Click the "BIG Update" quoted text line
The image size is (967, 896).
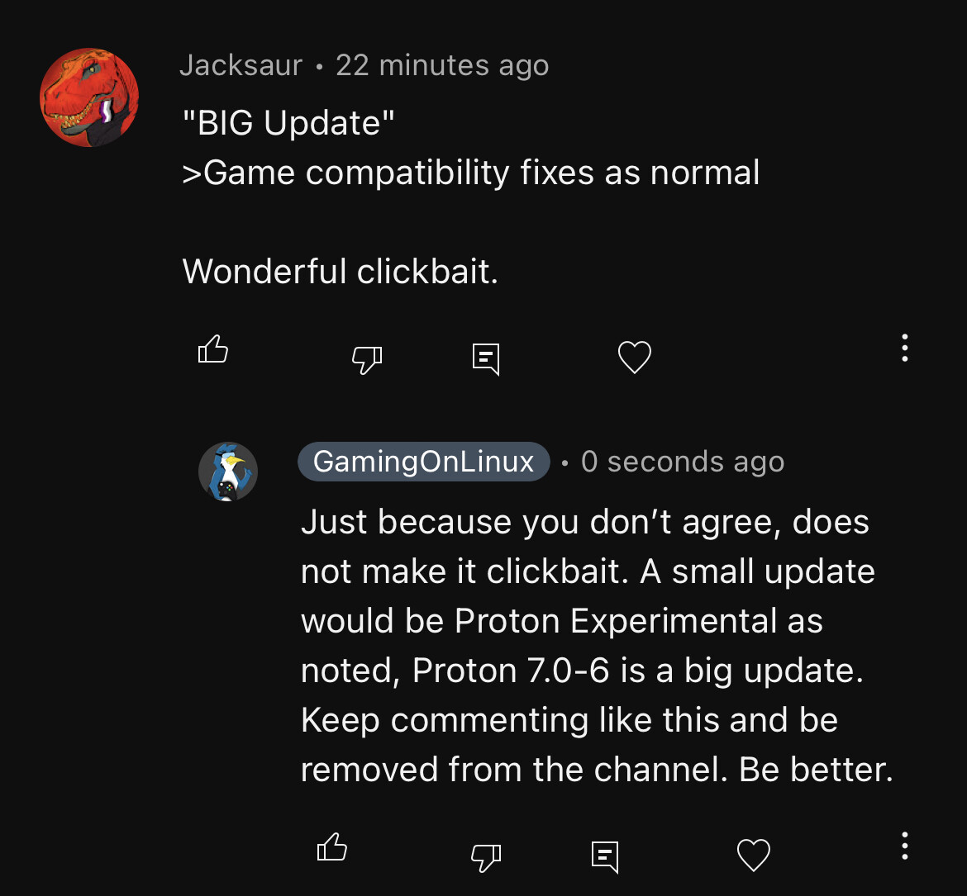tap(288, 123)
